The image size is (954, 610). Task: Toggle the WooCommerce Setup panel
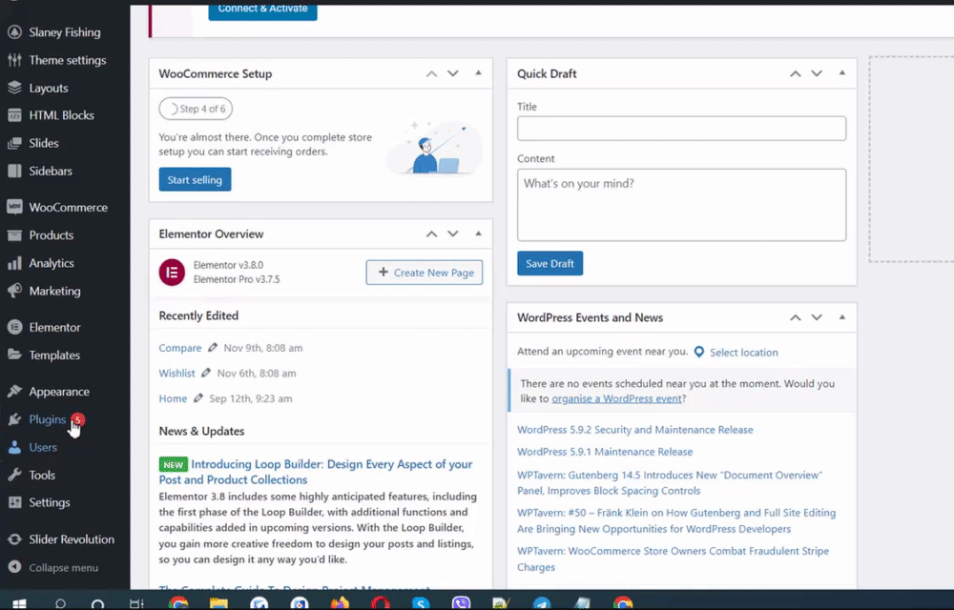tap(478, 72)
